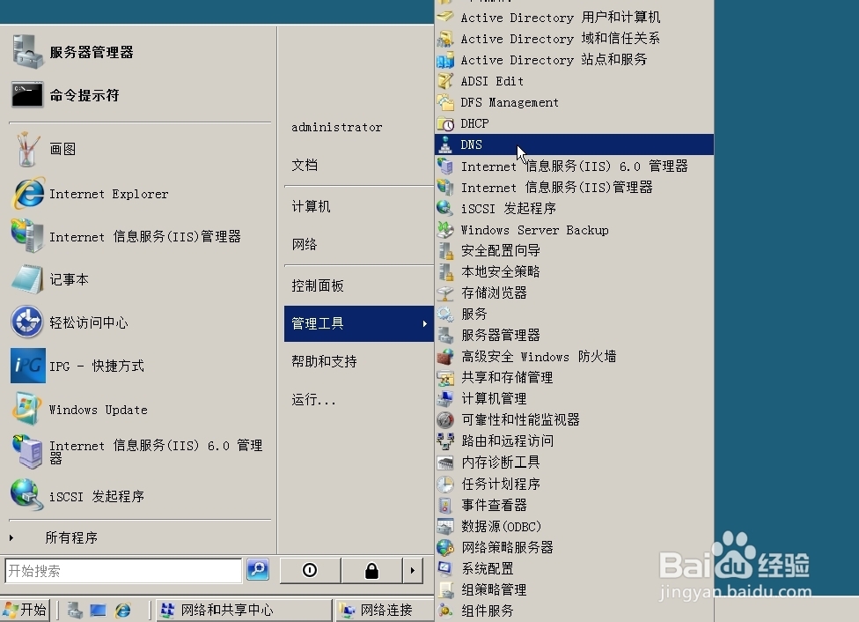The width and height of the screenshot is (859, 622).
Task: Click the search magnifier button
Action: click(x=258, y=569)
